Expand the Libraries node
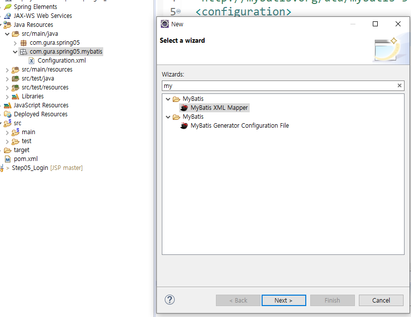Viewport: 411px width, 317px height. (7, 96)
